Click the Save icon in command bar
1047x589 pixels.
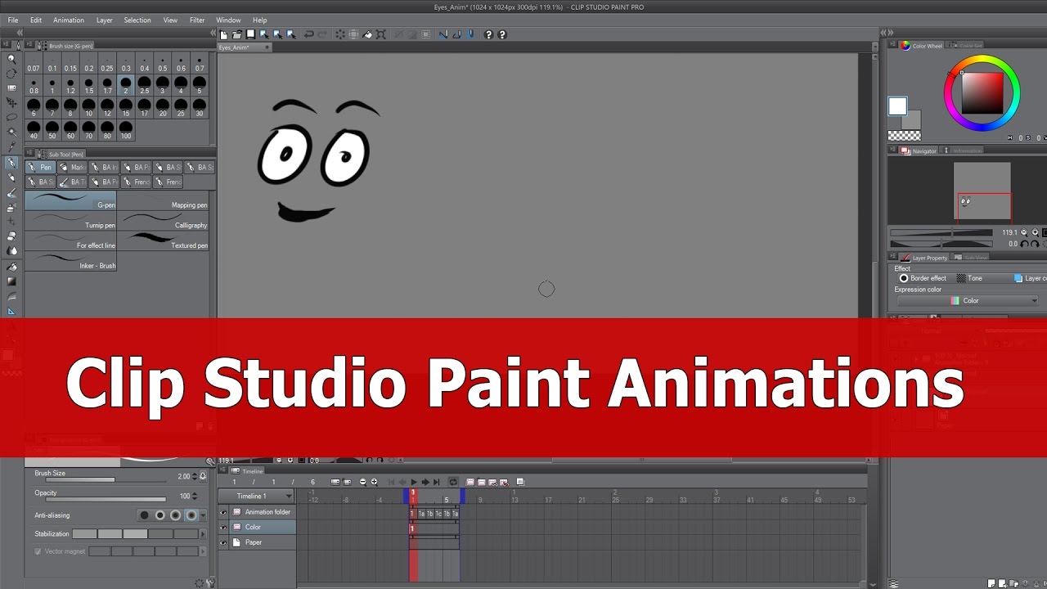(250, 34)
